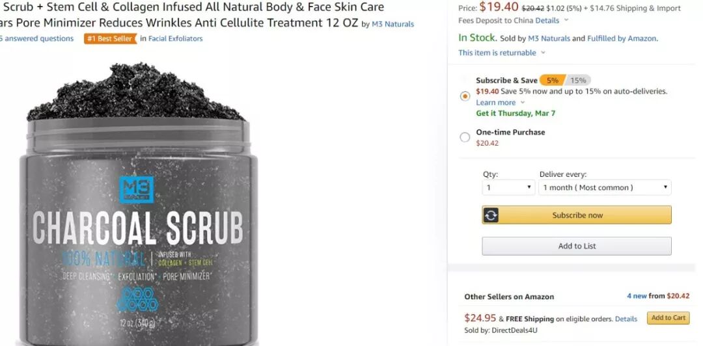Viewport: 703px width, 346px height.
Task: View the 4 new offers link
Action: 637,297
